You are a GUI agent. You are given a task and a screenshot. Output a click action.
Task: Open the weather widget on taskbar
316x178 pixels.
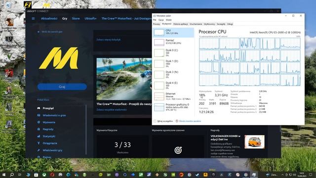click(272, 175)
